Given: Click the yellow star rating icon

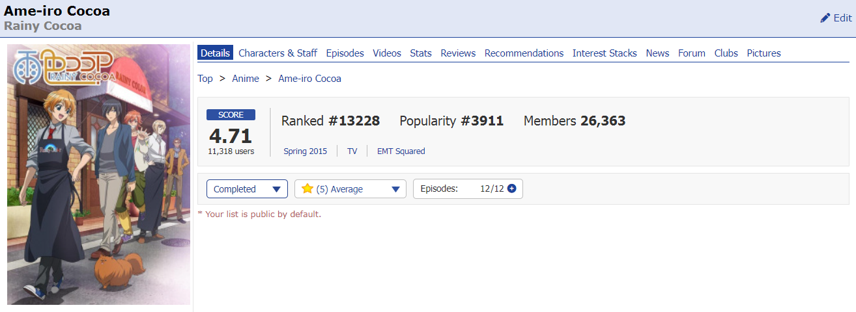Looking at the screenshot, I should coord(307,189).
